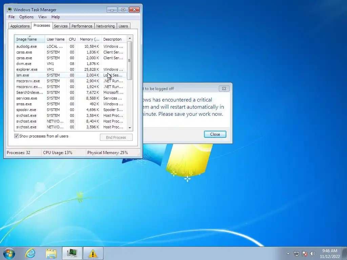347x260 pixels.
Task: Select the Processes tab
Action: [42, 25]
